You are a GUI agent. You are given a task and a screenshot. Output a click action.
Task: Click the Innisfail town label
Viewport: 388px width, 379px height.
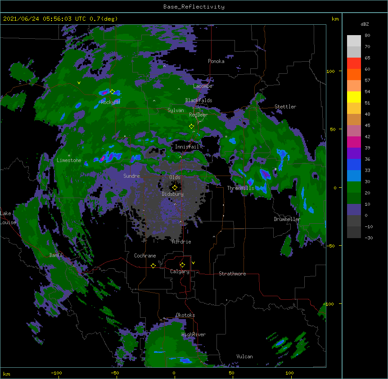pyautogui.click(x=187, y=147)
